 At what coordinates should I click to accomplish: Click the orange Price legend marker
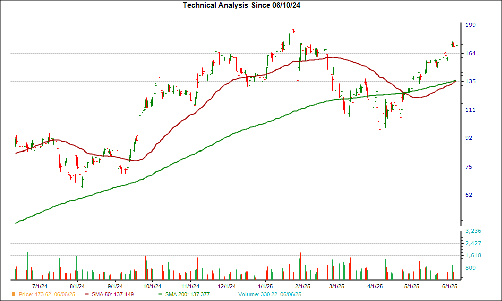click(x=14, y=294)
